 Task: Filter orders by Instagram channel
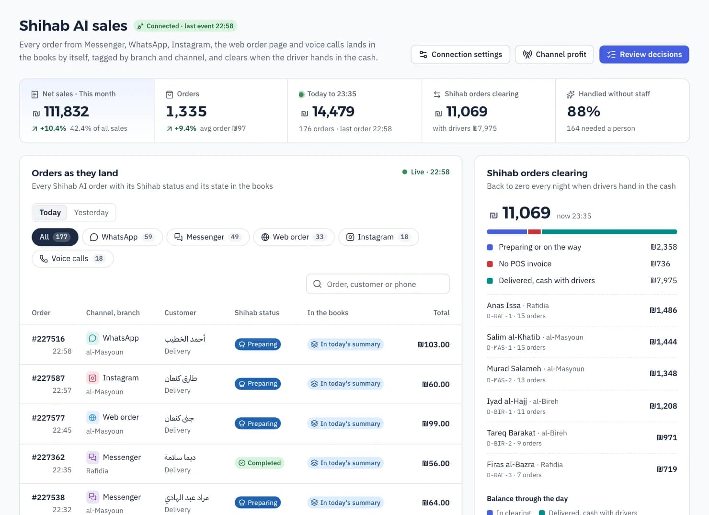378,237
